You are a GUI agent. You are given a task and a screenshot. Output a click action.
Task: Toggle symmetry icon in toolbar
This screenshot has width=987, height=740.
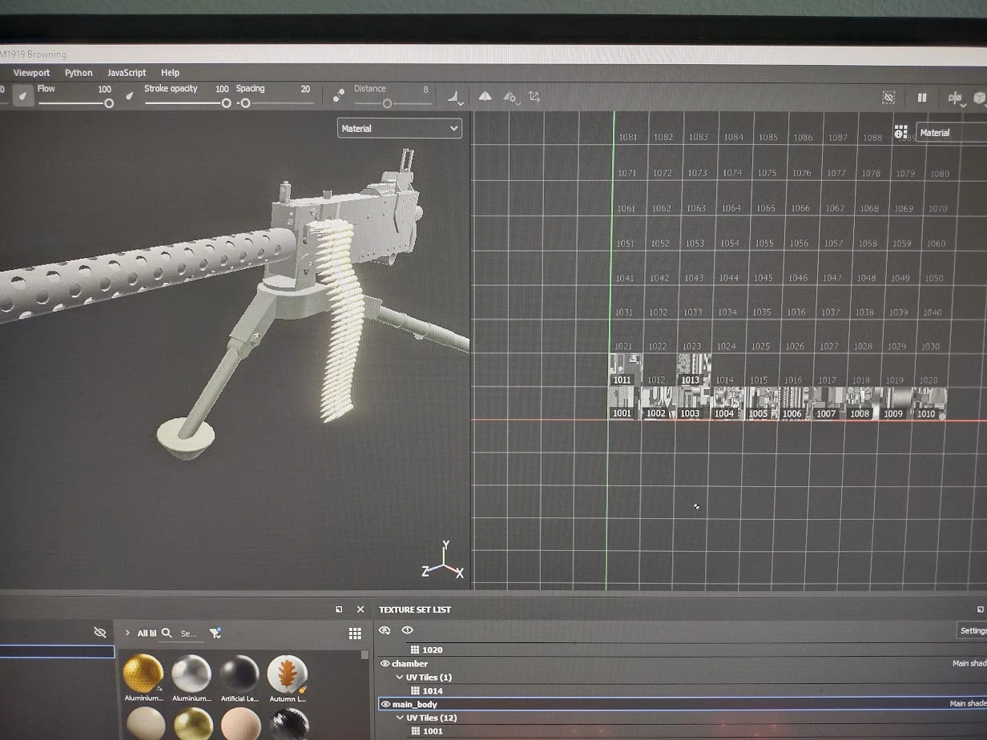(485, 96)
